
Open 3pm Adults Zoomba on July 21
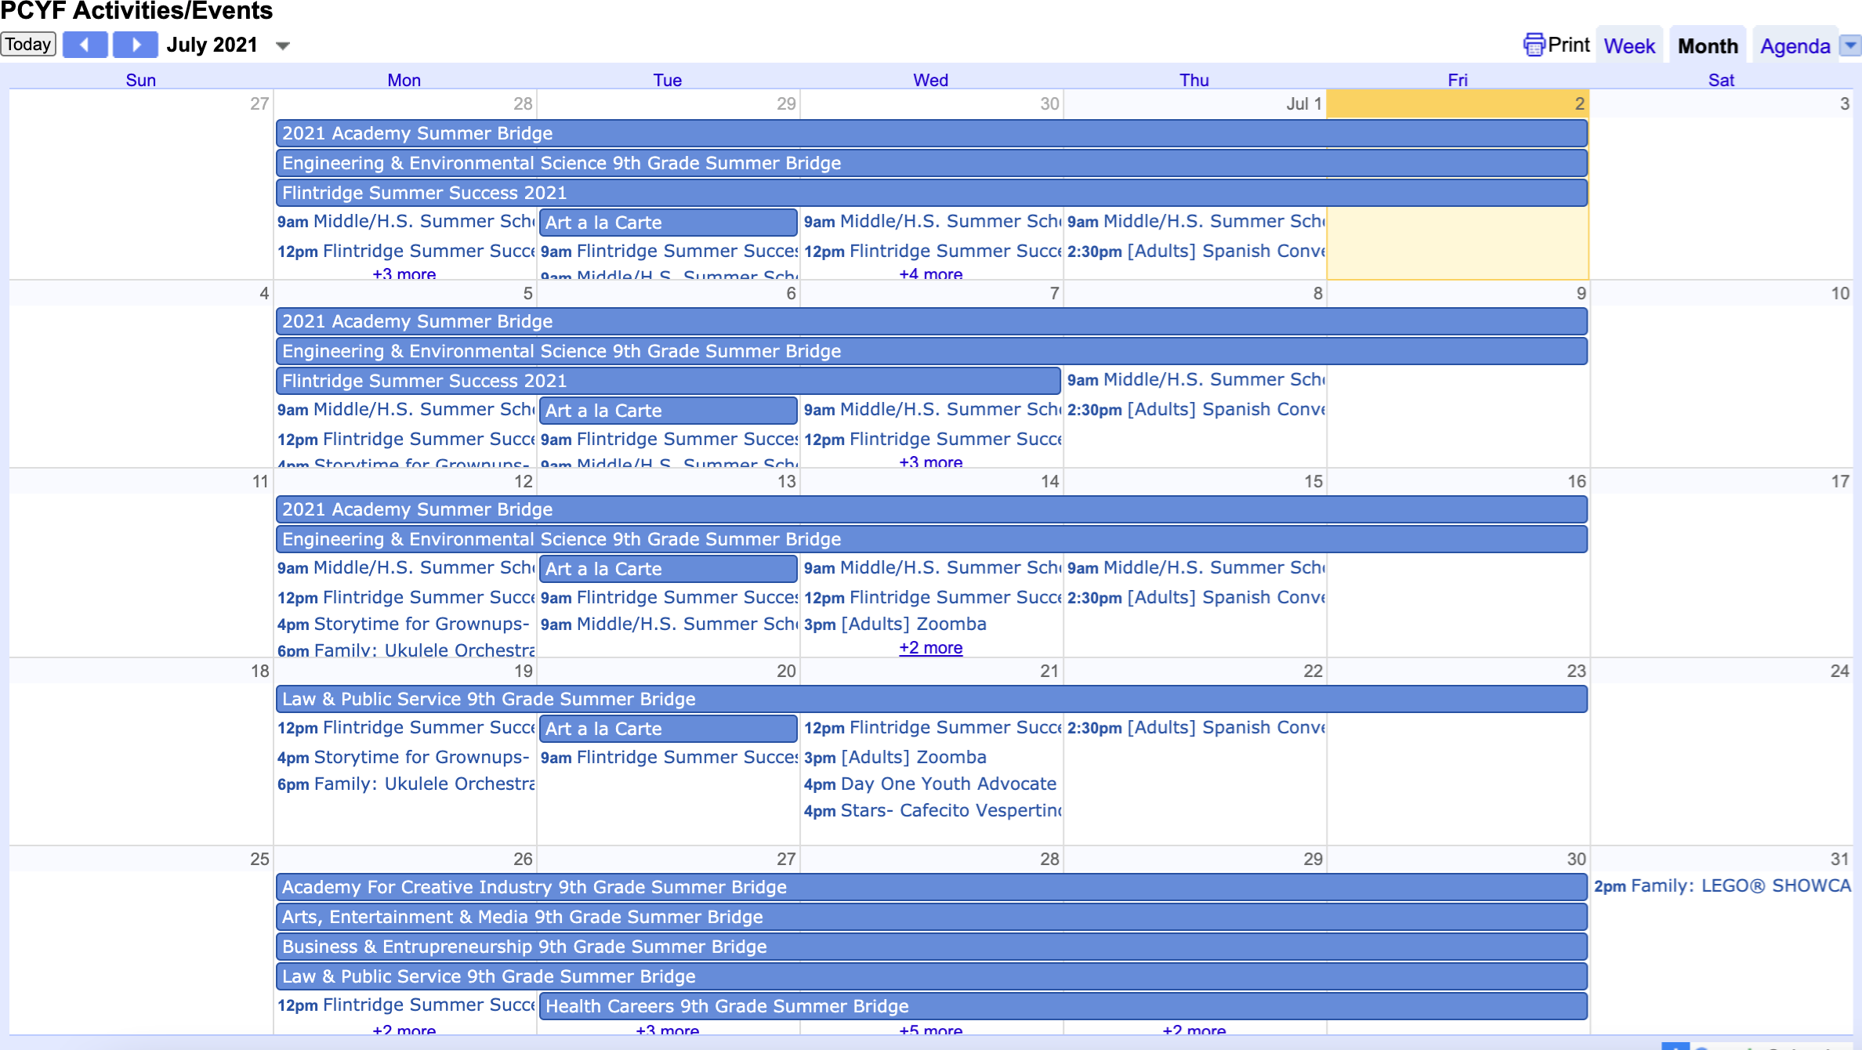point(895,758)
